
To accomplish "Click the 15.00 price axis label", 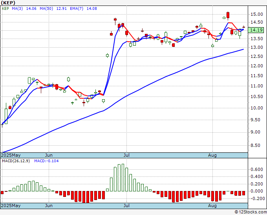I will tap(257, 14).
